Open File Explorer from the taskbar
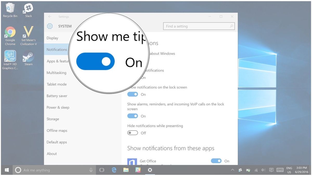Image resolution: width=312 pixels, height=176 pixels. click(x=126, y=170)
